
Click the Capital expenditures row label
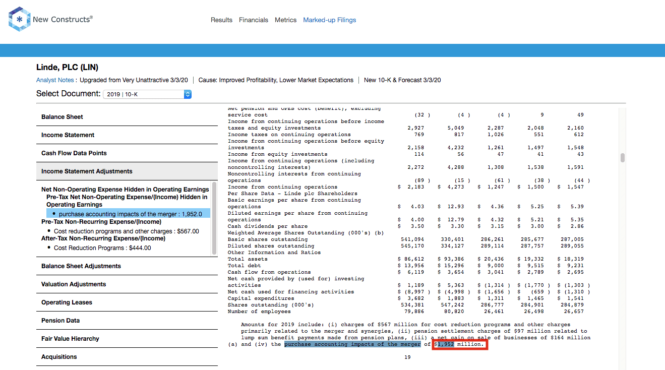point(261,298)
